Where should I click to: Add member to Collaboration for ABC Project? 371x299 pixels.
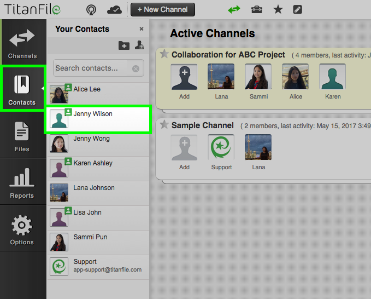point(184,77)
